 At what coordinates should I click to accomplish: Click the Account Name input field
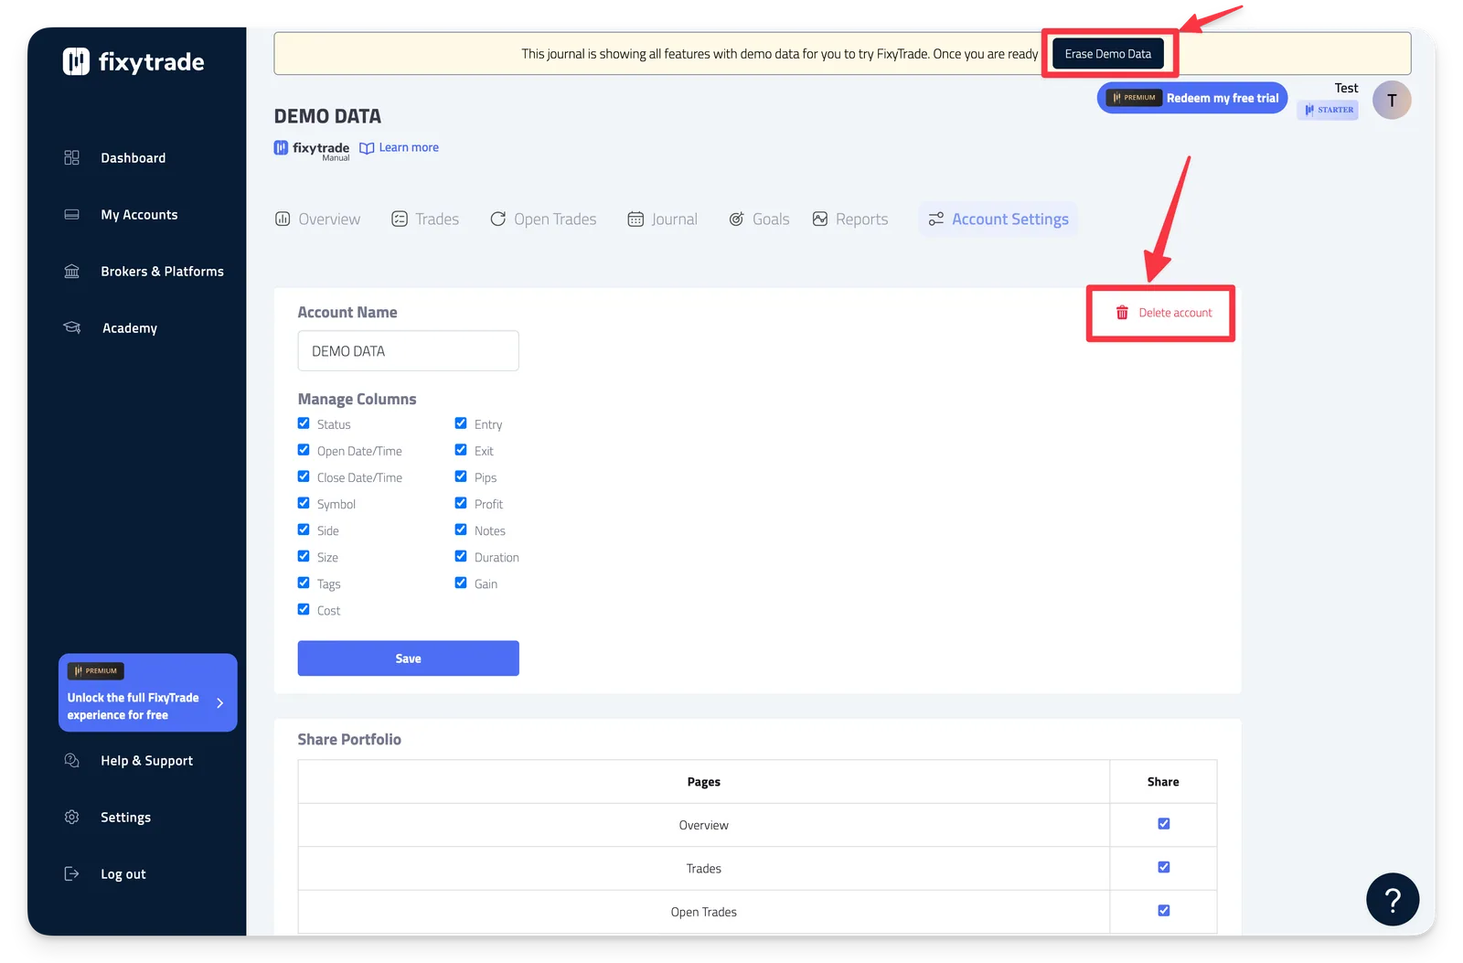click(409, 351)
